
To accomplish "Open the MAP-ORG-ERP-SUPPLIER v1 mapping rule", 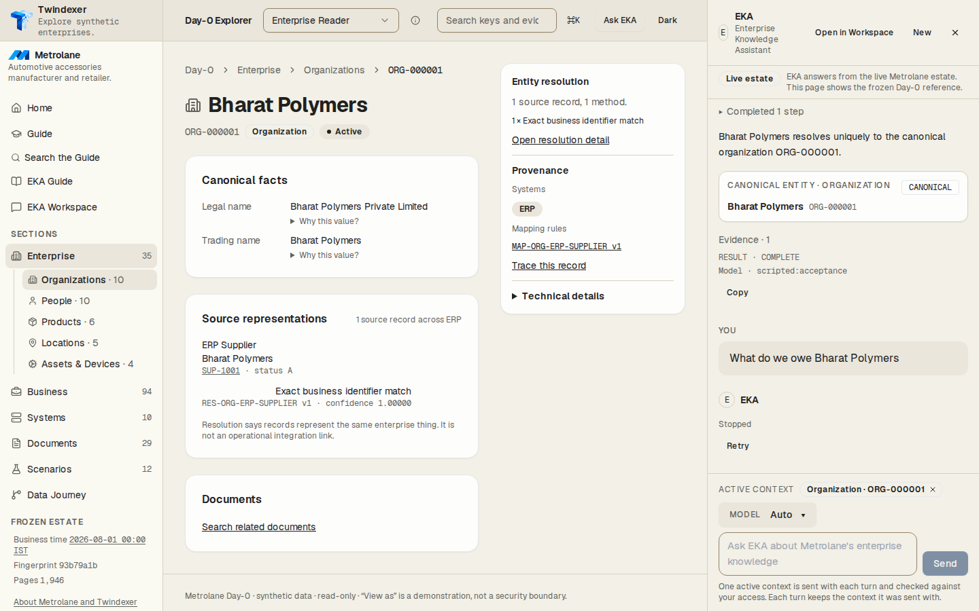I will [566, 246].
